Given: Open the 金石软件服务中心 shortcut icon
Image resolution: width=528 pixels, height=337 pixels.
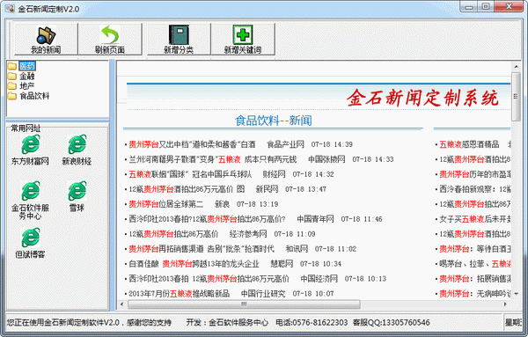Looking at the screenshot, I should [x=30, y=201].
